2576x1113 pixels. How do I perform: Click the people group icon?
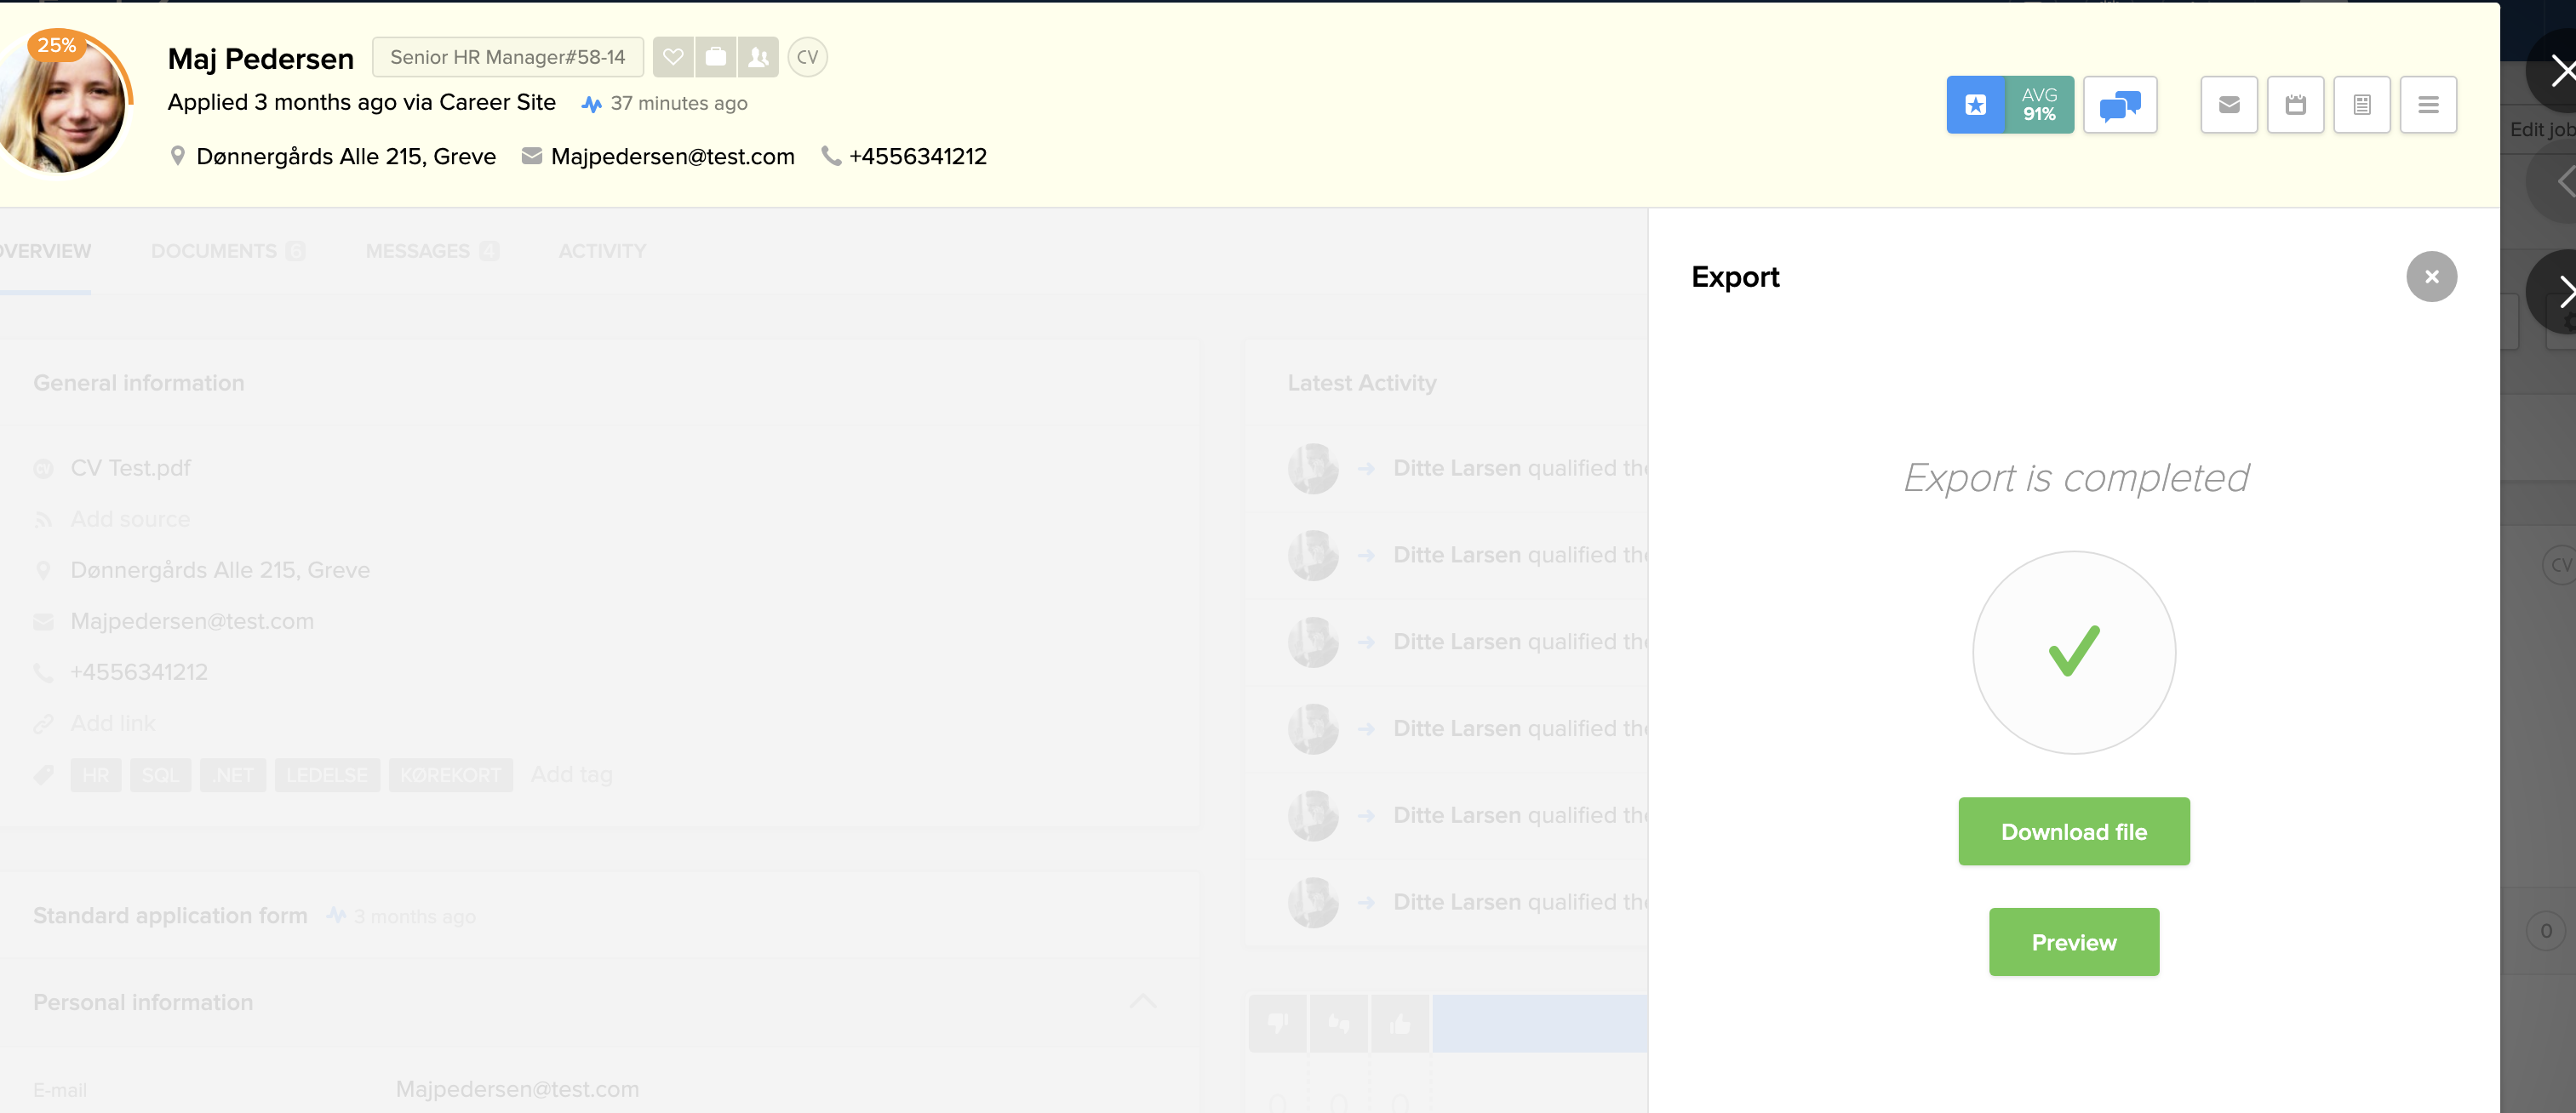(759, 57)
